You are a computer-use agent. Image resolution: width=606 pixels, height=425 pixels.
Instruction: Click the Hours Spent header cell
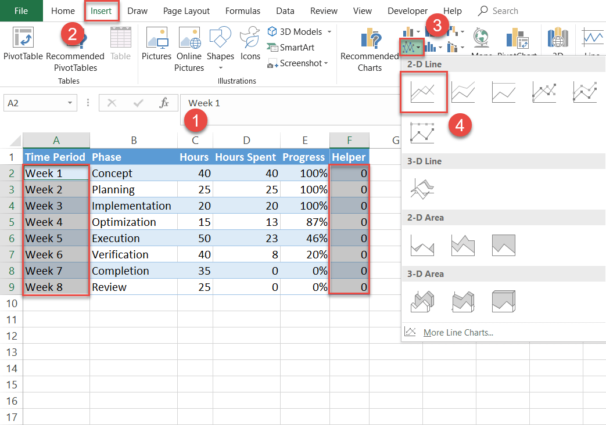click(x=246, y=157)
